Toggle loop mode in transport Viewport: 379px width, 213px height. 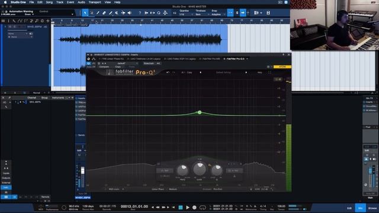pyautogui.click(x=203, y=208)
